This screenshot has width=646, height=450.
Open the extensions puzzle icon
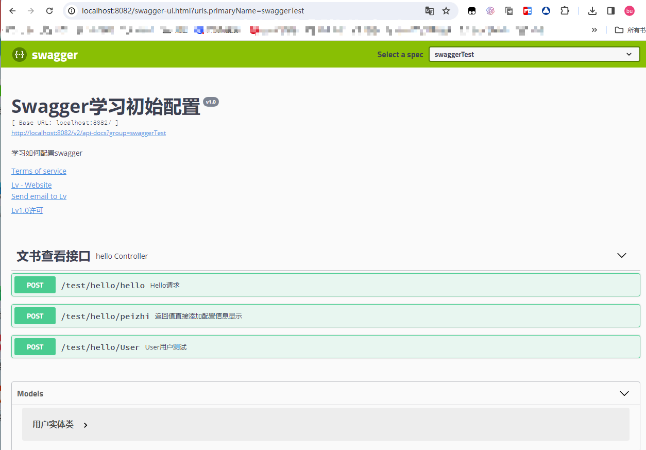(x=565, y=11)
